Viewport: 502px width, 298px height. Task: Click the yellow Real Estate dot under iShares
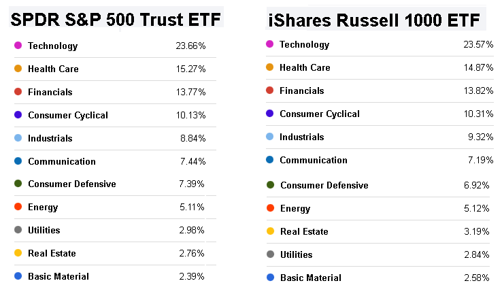point(270,231)
